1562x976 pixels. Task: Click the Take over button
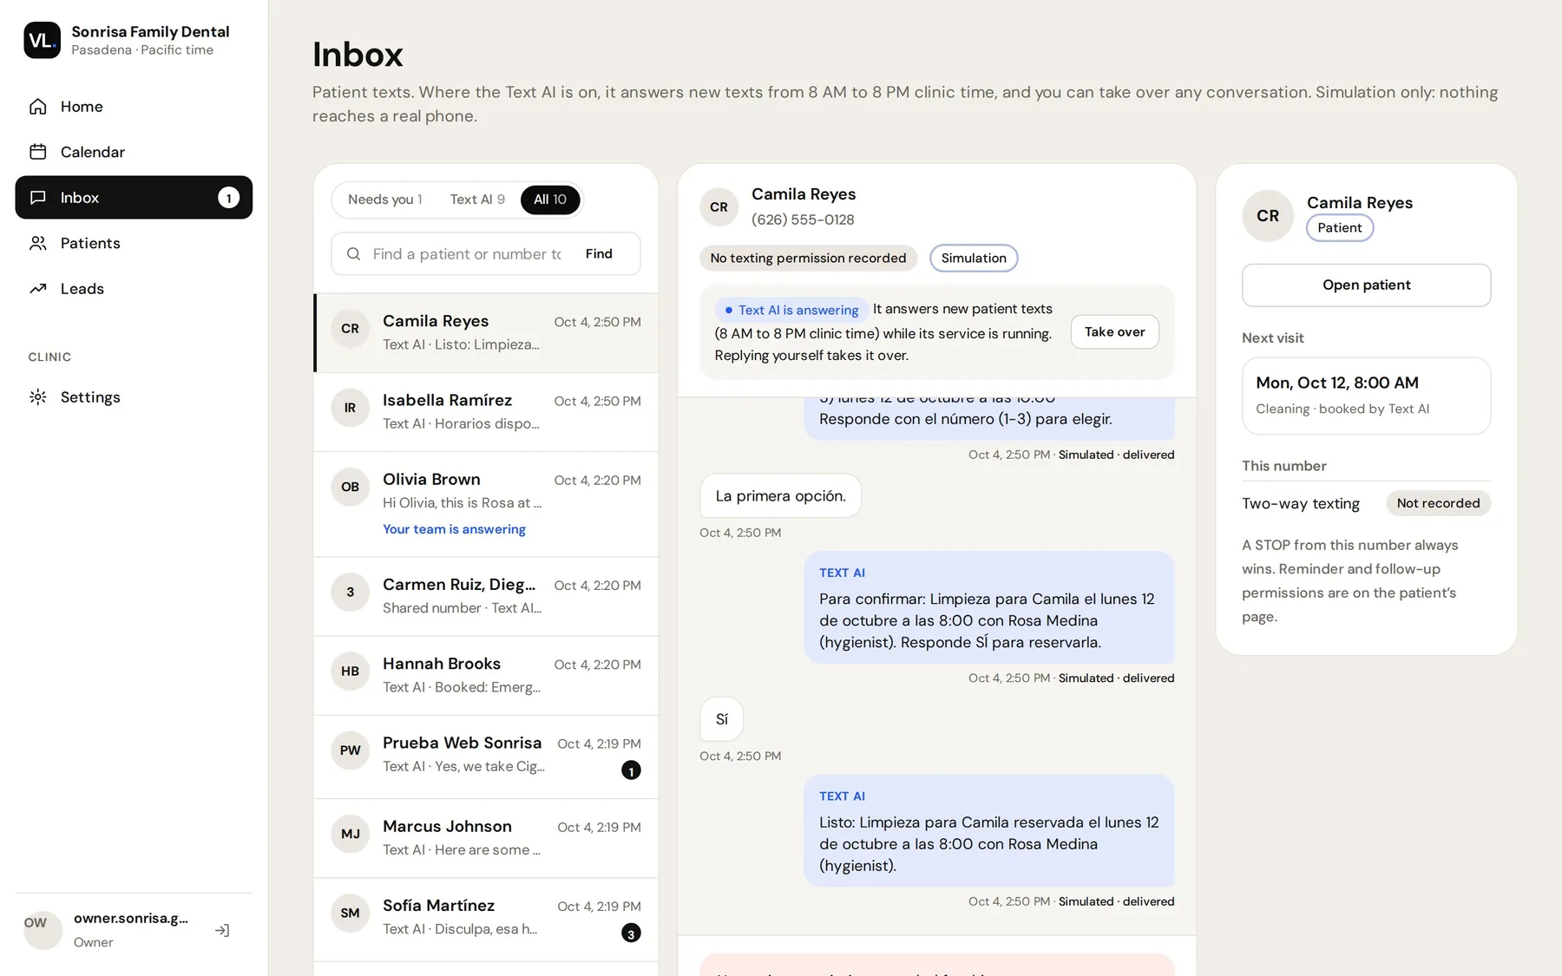coord(1114,331)
